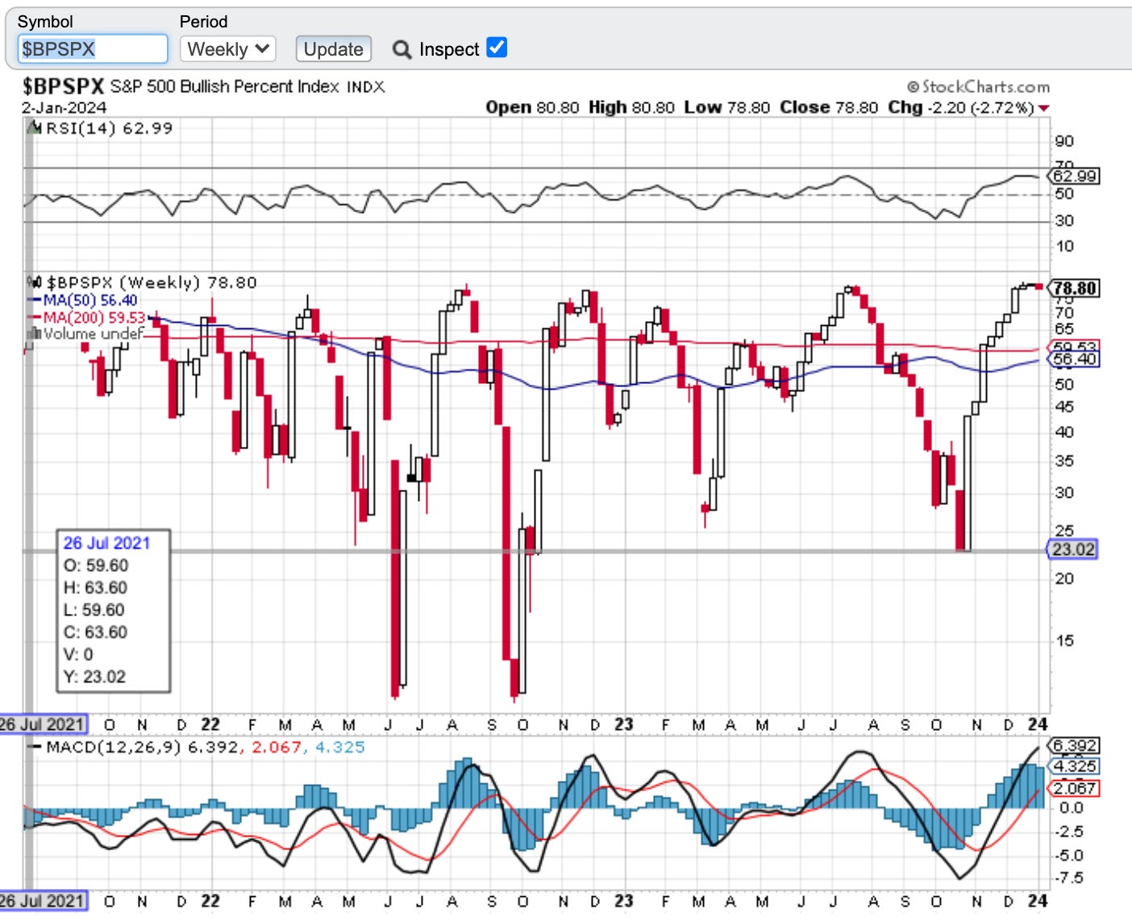Click the Volume undef legend entry
The height and width of the screenshot is (922, 1132).
coord(94,333)
